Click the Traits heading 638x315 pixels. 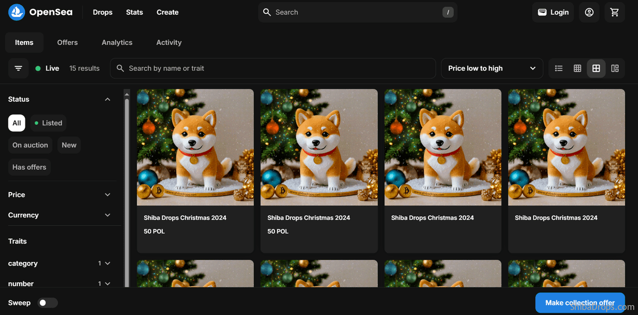coord(18,241)
